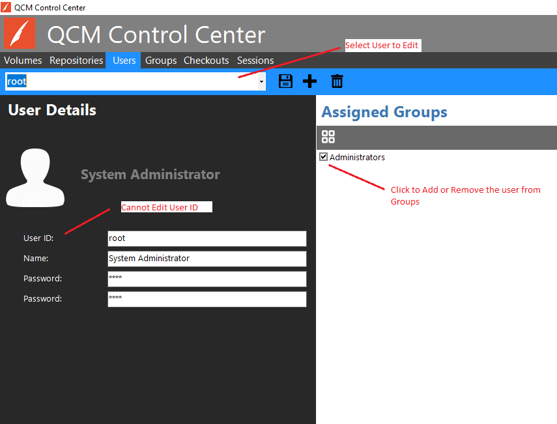Click the Name field containing System Administrator

[207, 259]
